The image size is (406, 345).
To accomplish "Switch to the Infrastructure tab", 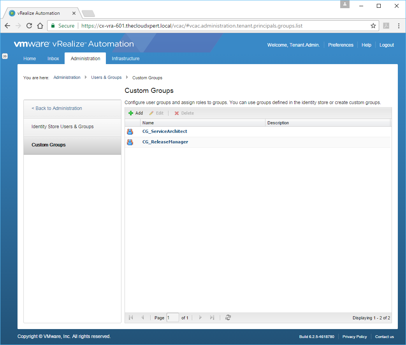I will pos(125,59).
